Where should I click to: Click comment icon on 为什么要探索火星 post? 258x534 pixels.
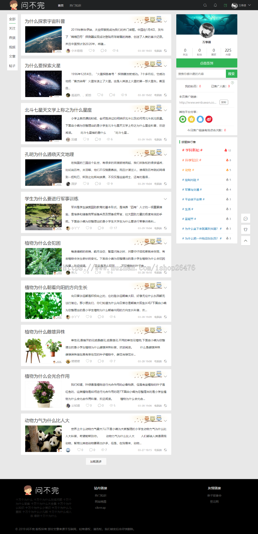111,95
